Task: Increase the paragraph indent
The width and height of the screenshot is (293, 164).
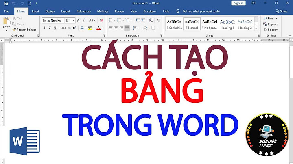Action: click(x=143, y=20)
